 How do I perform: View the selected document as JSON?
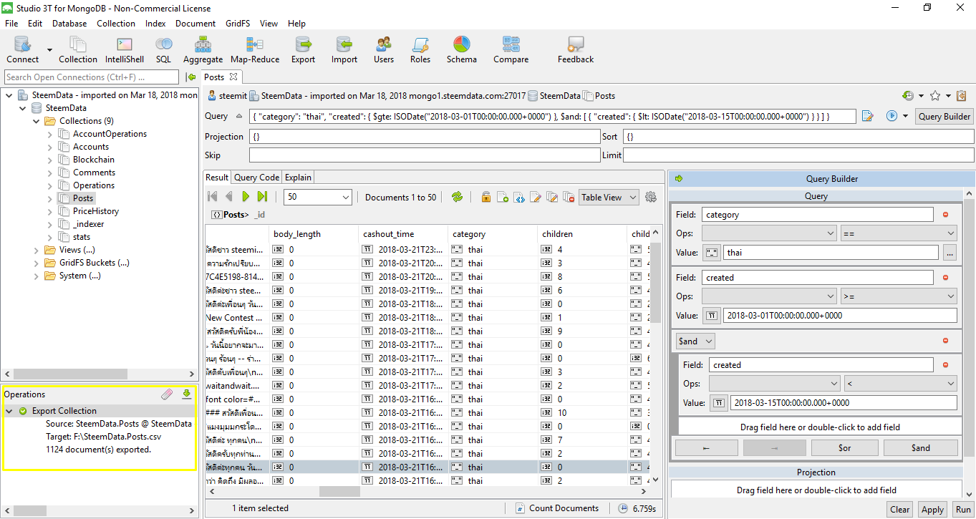click(519, 197)
